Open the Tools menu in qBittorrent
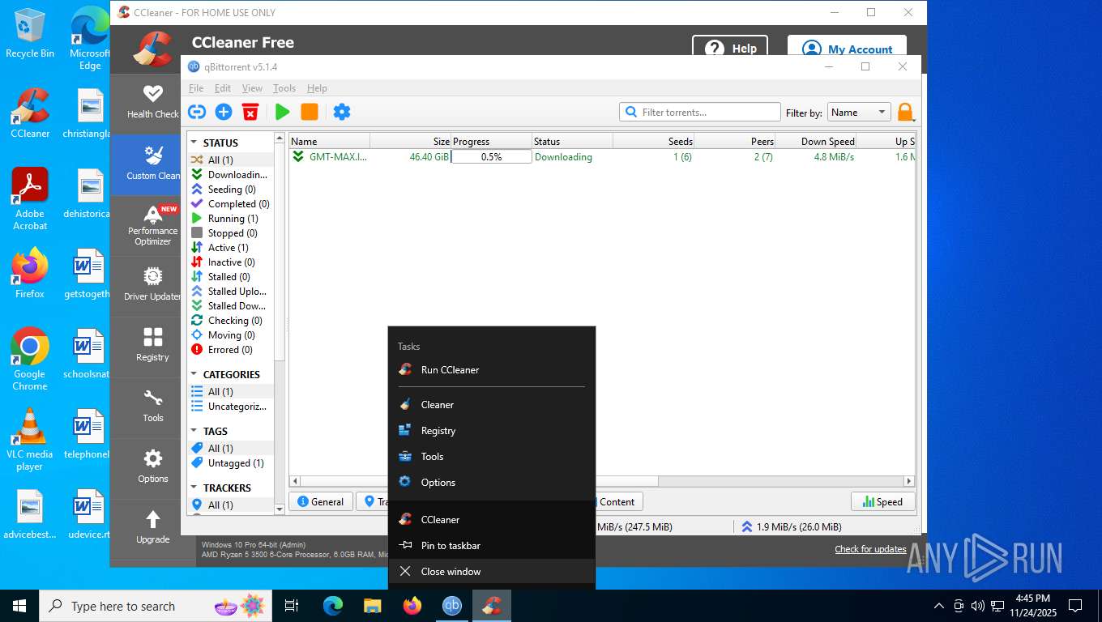This screenshot has width=1102, height=622. click(284, 88)
